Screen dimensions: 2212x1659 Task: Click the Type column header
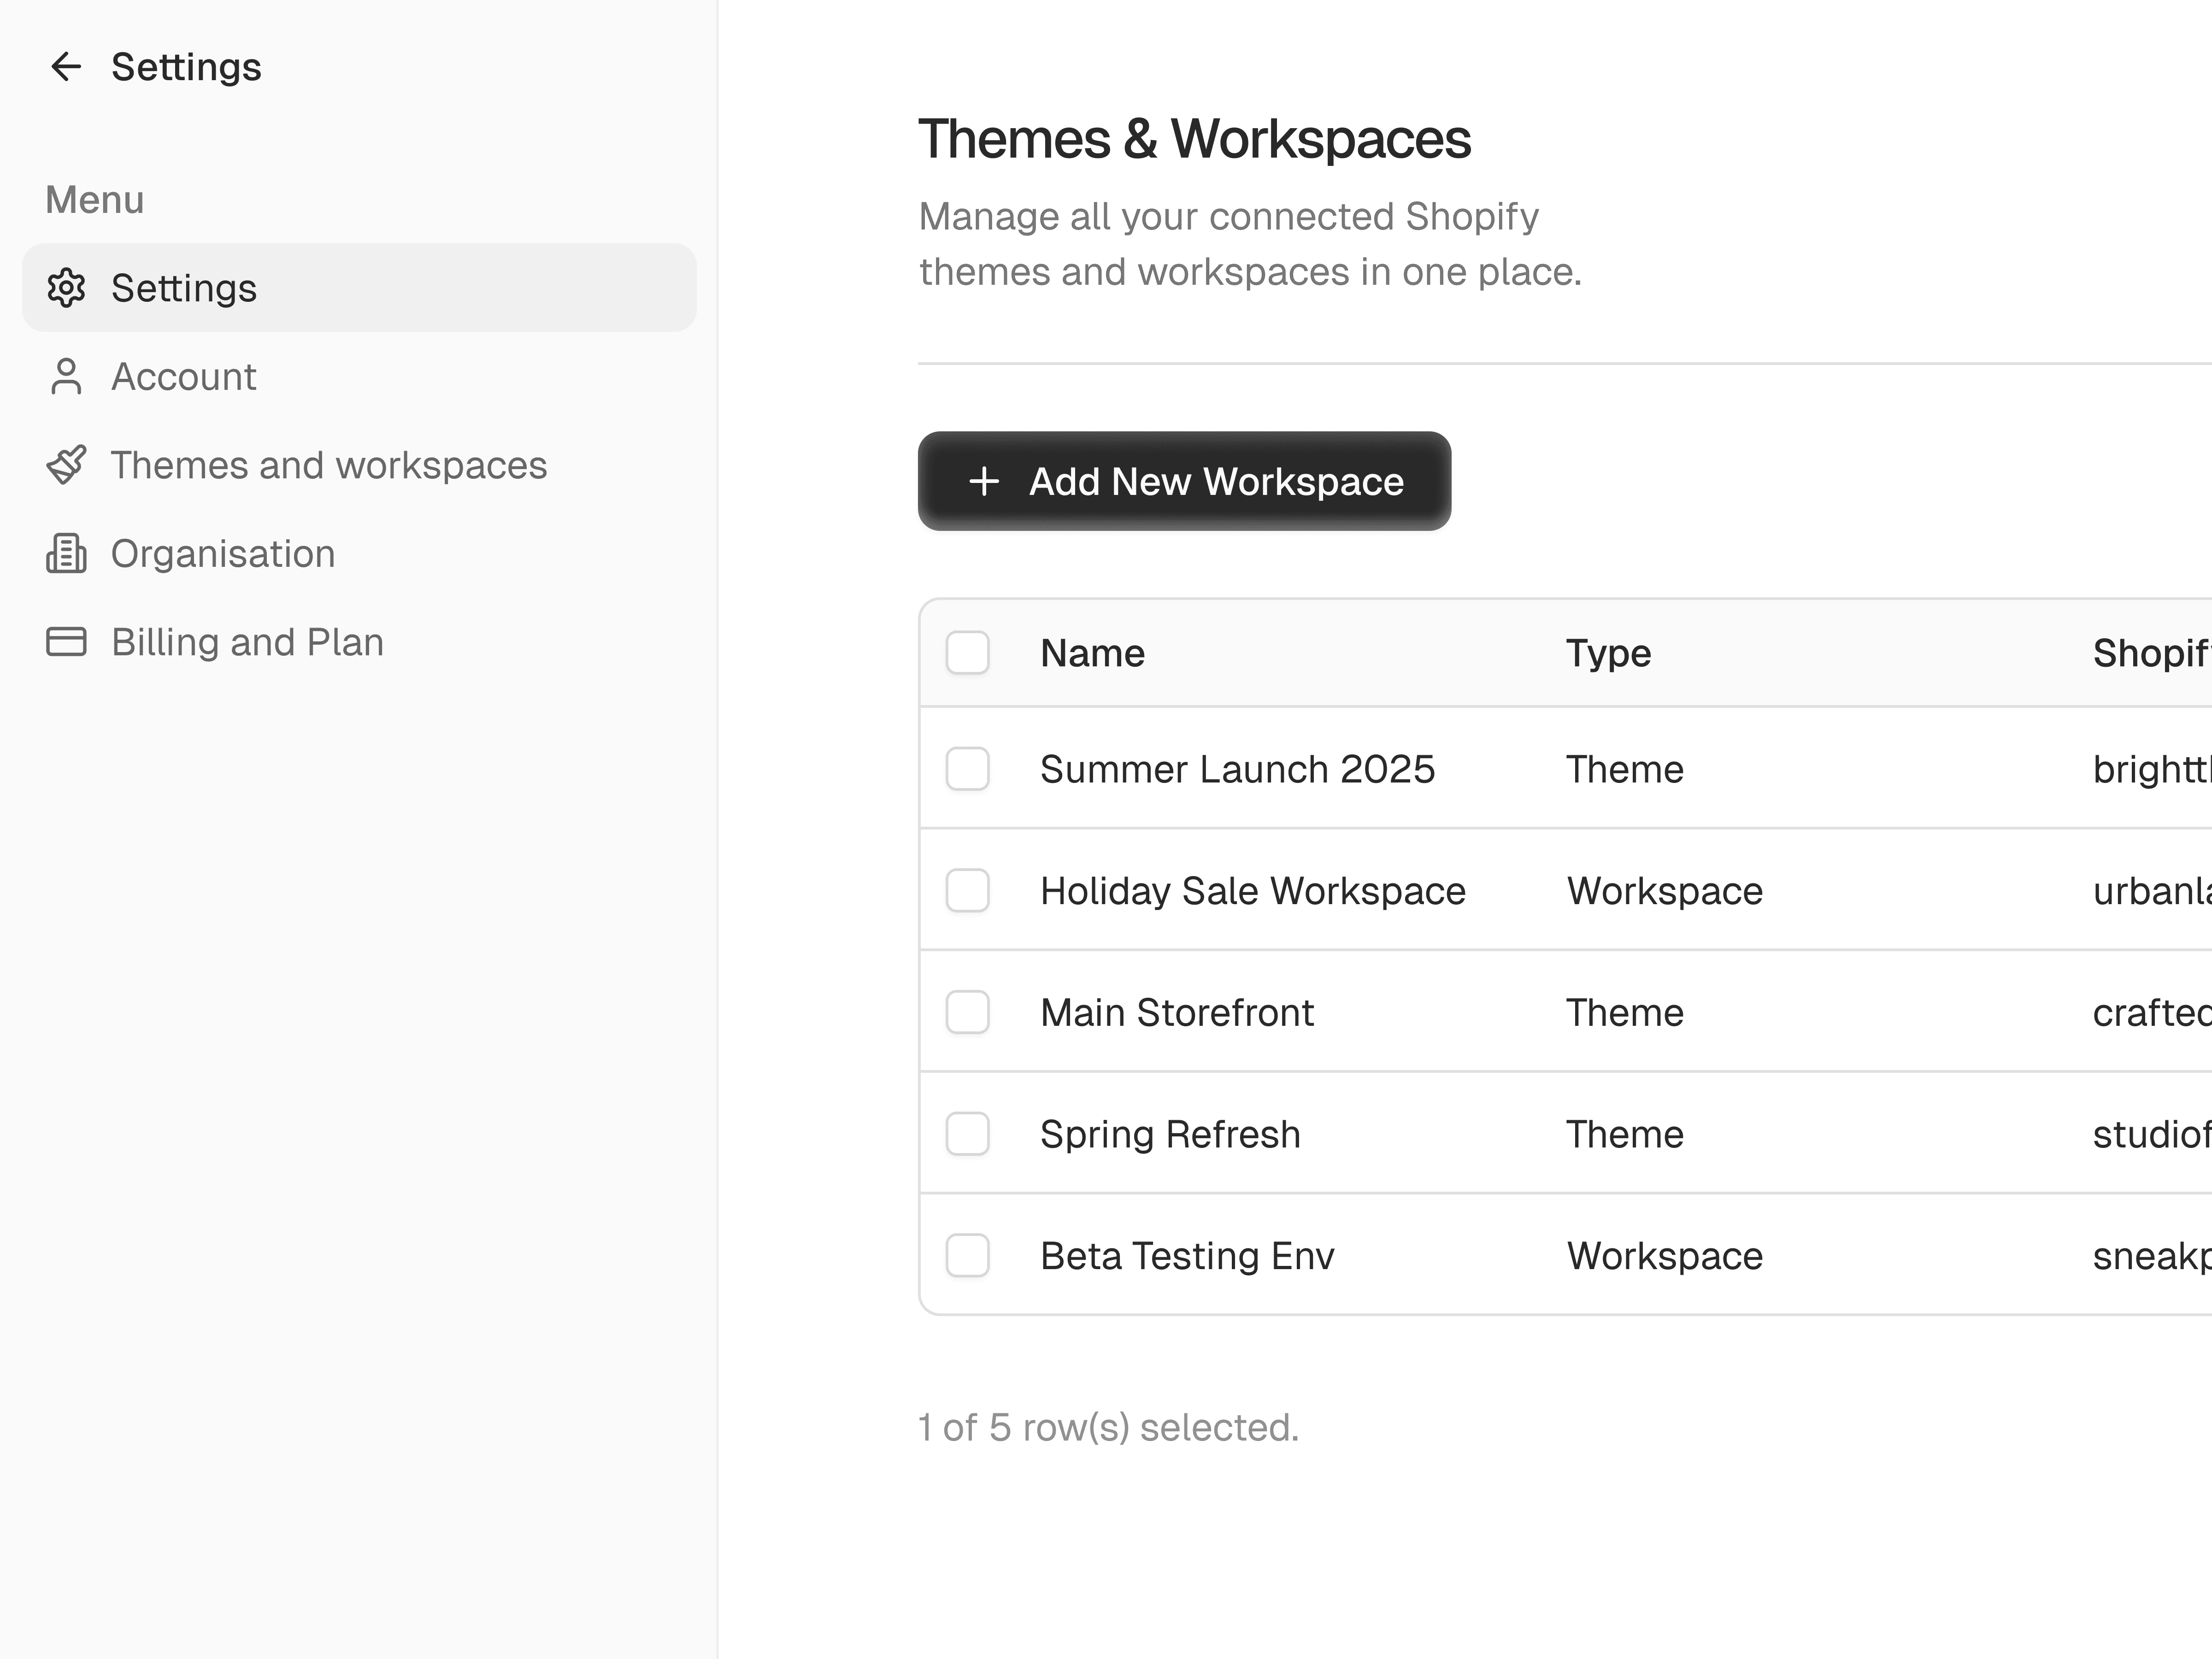tap(1608, 653)
